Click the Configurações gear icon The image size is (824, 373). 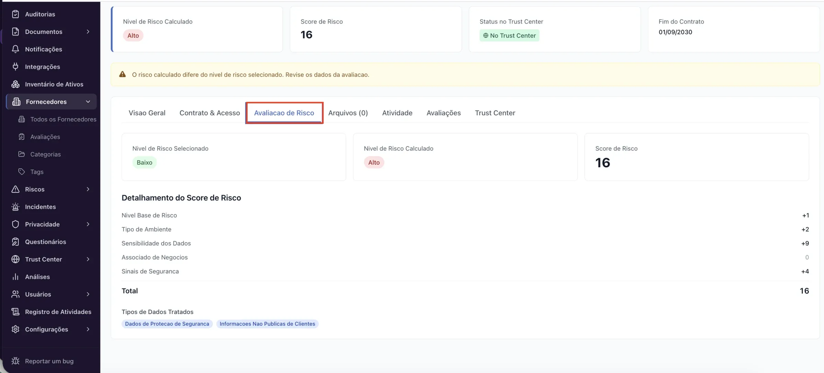(x=15, y=329)
